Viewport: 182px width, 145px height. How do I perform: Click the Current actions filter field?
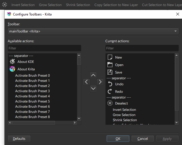pyautogui.click(x=142, y=48)
